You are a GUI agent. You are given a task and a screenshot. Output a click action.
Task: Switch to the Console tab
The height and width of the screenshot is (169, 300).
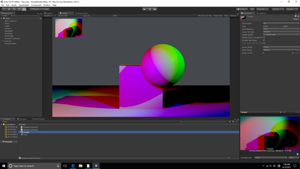pos(22,119)
